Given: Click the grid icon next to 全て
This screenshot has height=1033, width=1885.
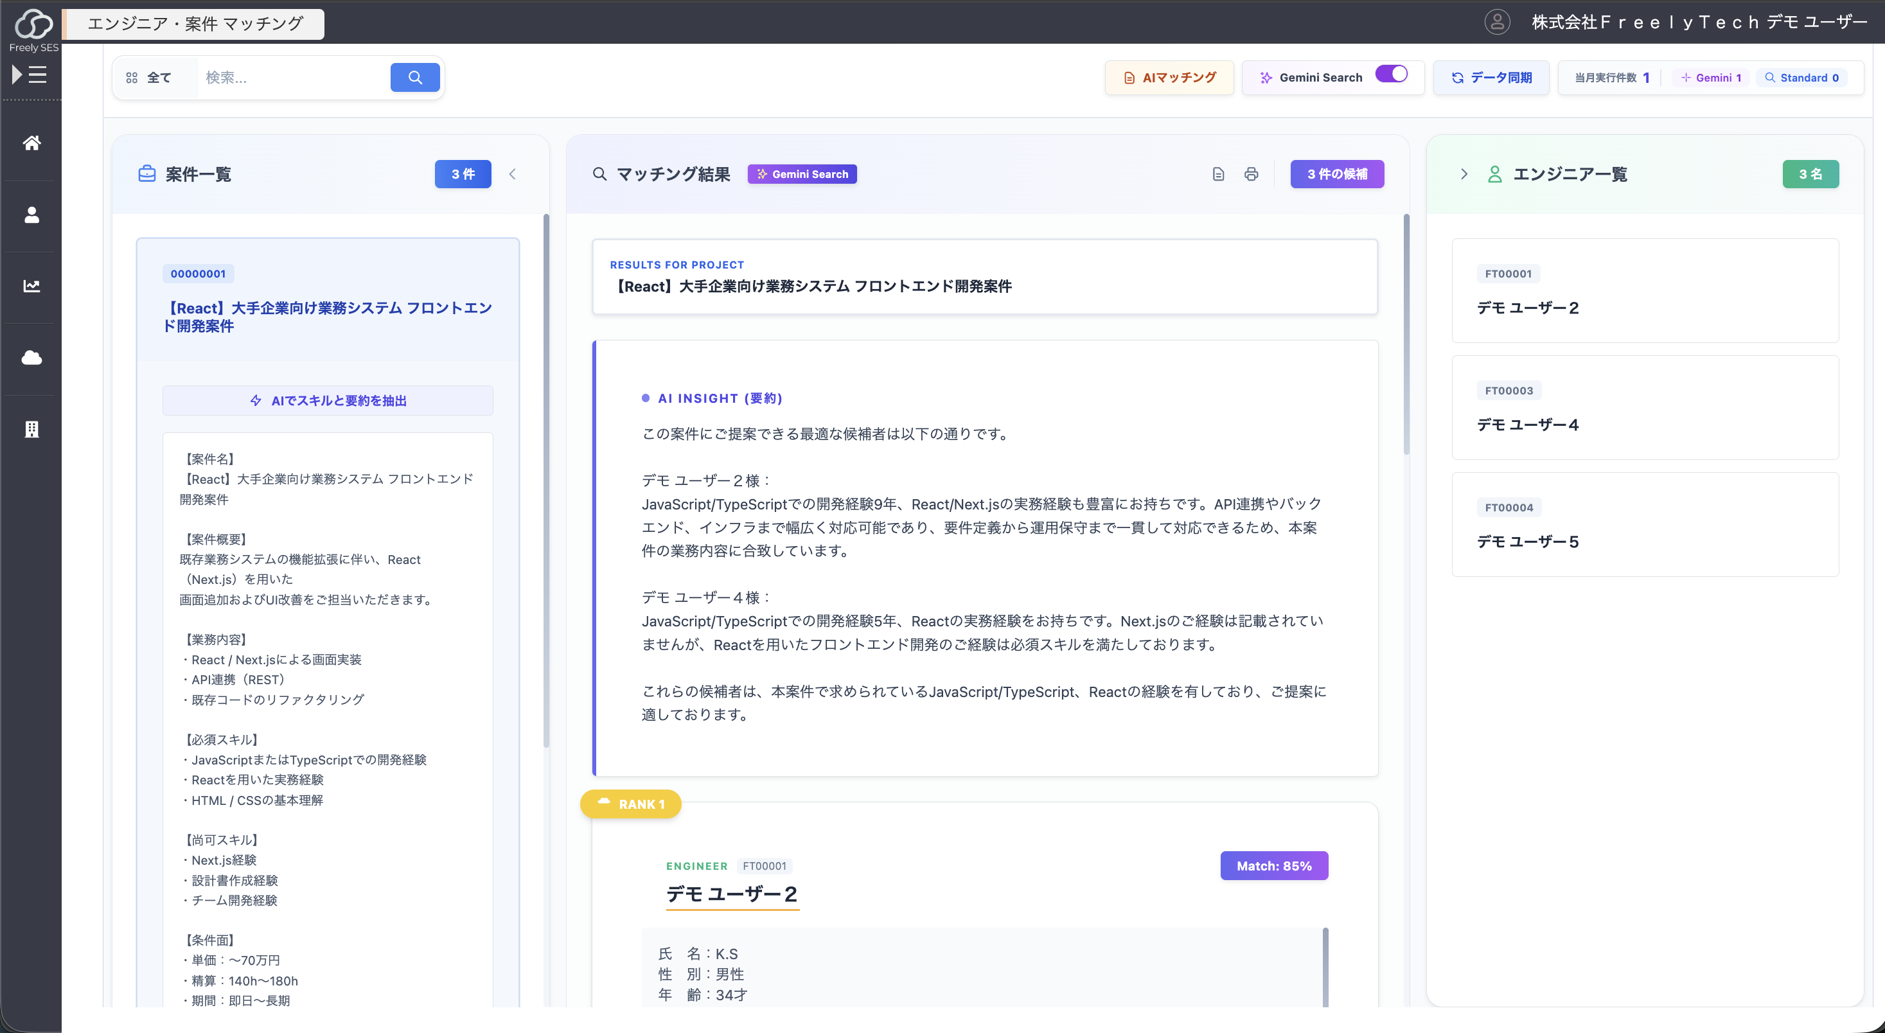Looking at the screenshot, I should point(132,77).
